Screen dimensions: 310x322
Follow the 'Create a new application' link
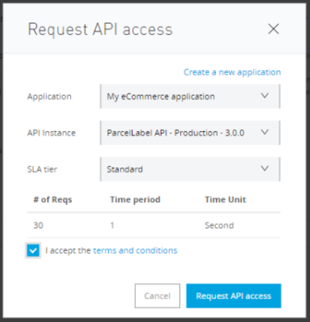232,72
